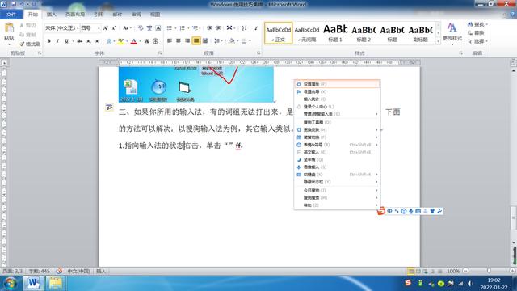Toggle Subscript formatting
The height and width of the screenshot is (291, 517).
point(88,41)
